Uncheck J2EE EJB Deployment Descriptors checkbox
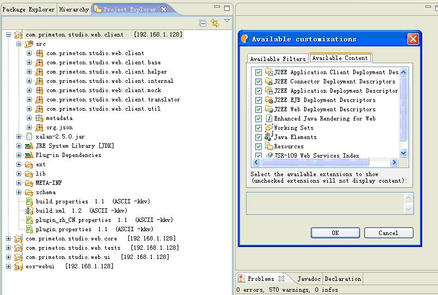 pyautogui.click(x=259, y=100)
